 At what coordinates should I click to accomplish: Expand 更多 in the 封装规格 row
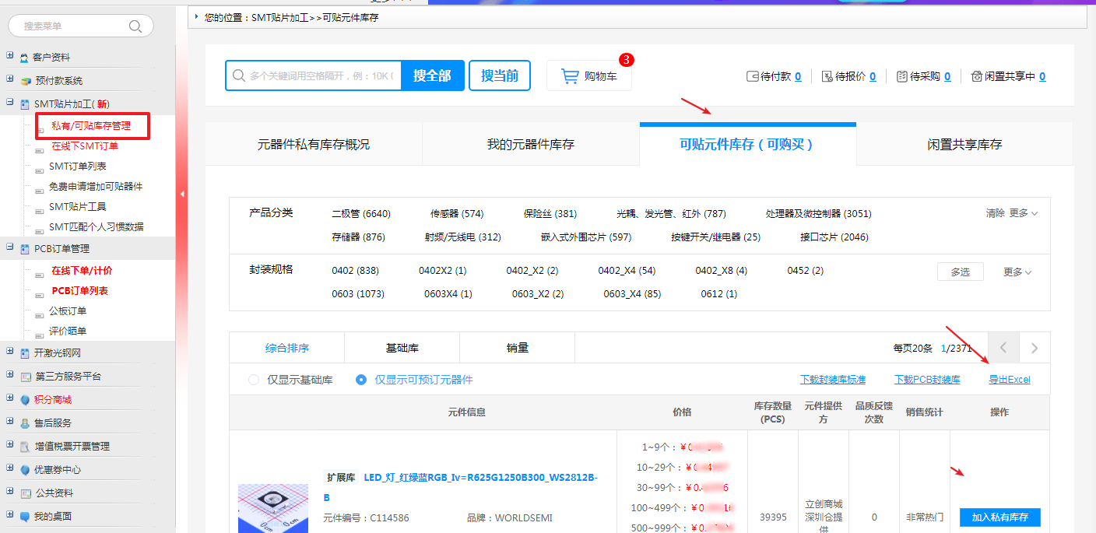click(1017, 272)
